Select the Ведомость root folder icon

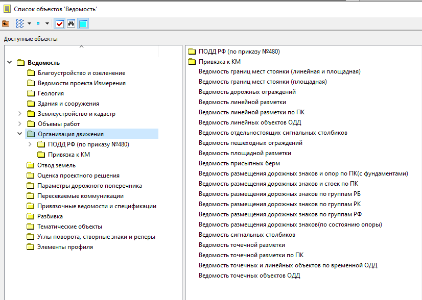point(20,63)
